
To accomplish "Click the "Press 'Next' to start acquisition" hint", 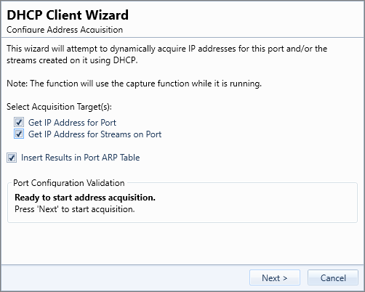I will 75,209.
